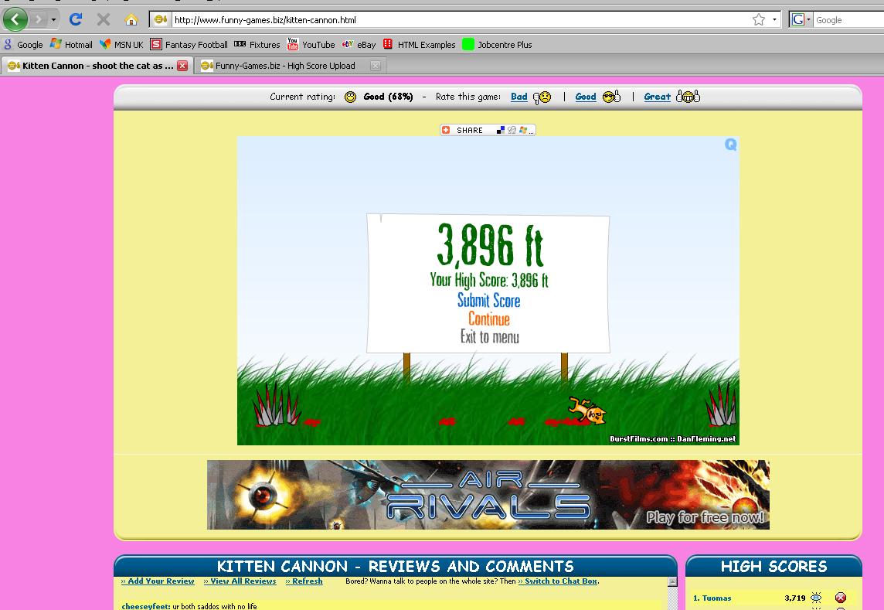This screenshot has height=610, width=884.
Task: Open the Fantasy Football bookmark
Action: point(189,45)
